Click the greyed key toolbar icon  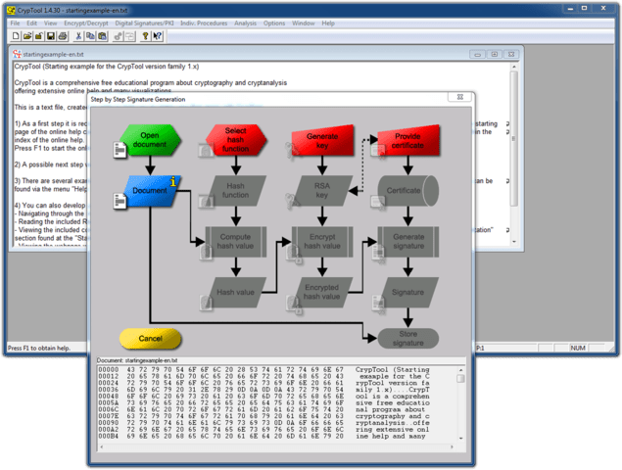tap(118, 36)
